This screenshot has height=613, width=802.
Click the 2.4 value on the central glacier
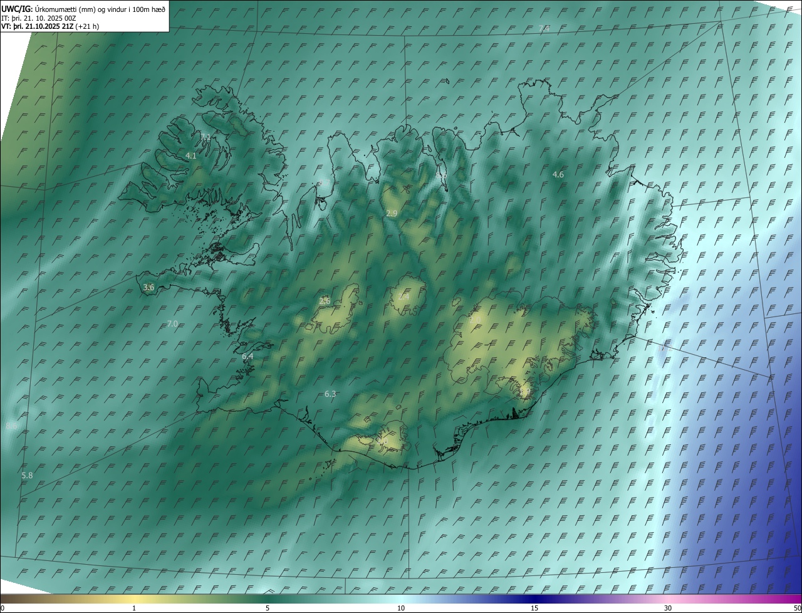[x=404, y=296]
